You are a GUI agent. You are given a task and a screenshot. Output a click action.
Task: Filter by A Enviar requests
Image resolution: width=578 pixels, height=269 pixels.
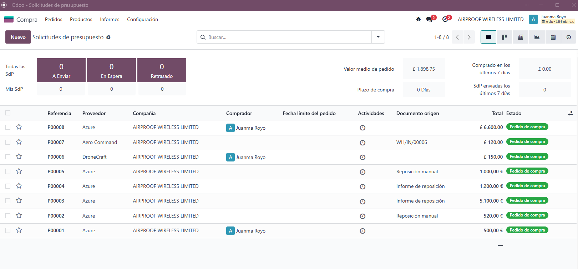click(61, 70)
